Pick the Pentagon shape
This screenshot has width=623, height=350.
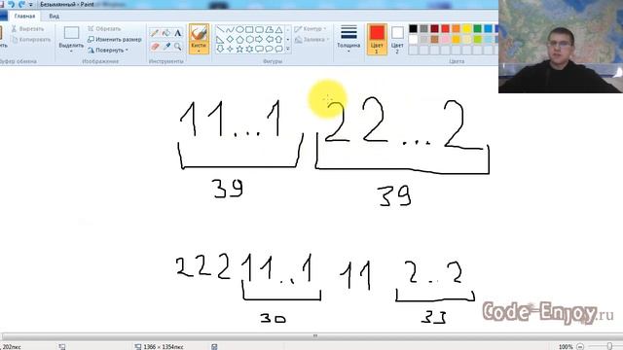pyautogui.click(x=239, y=39)
